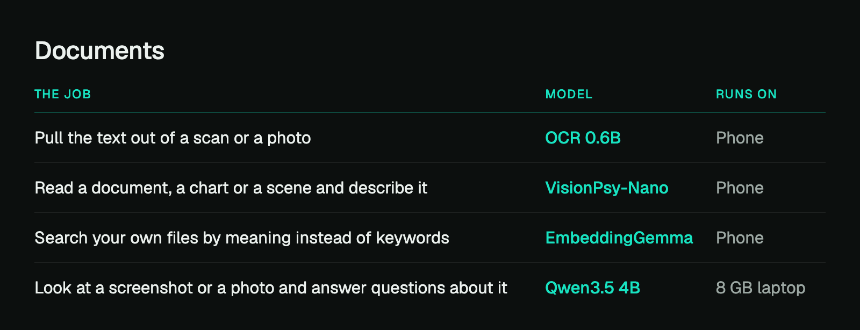Click Phone label in the VisionPsy-Nano row

point(740,188)
